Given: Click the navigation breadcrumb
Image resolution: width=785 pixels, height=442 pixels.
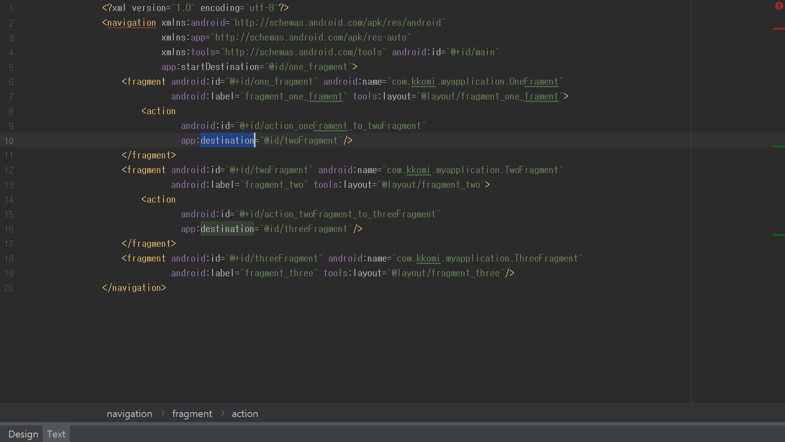Looking at the screenshot, I should (130, 414).
